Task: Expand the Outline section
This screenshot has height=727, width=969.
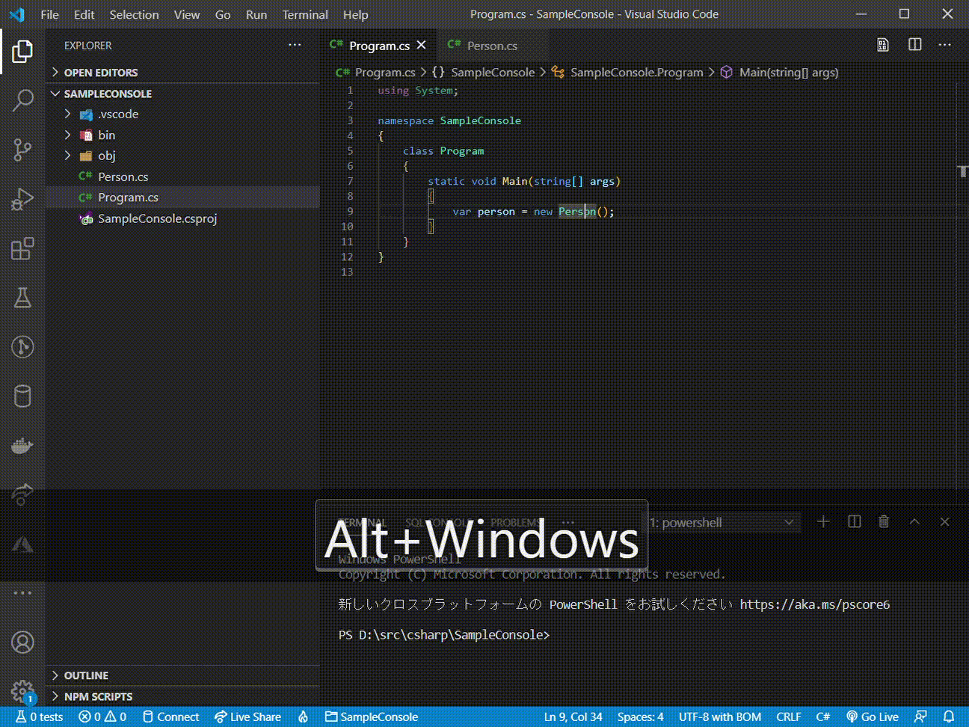Action: click(182, 675)
